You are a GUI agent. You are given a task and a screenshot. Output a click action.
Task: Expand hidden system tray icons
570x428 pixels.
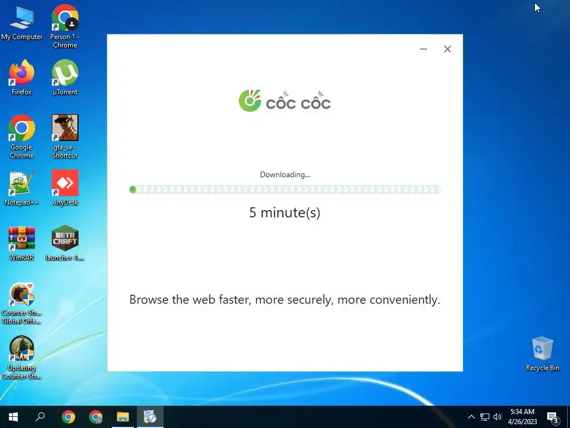pyautogui.click(x=471, y=417)
